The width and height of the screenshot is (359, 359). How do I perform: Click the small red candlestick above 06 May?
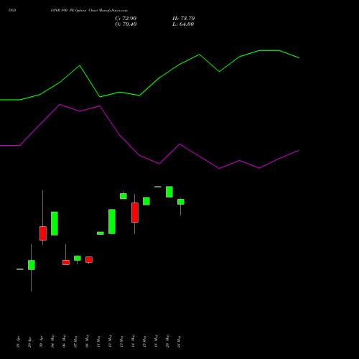coord(66,262)
